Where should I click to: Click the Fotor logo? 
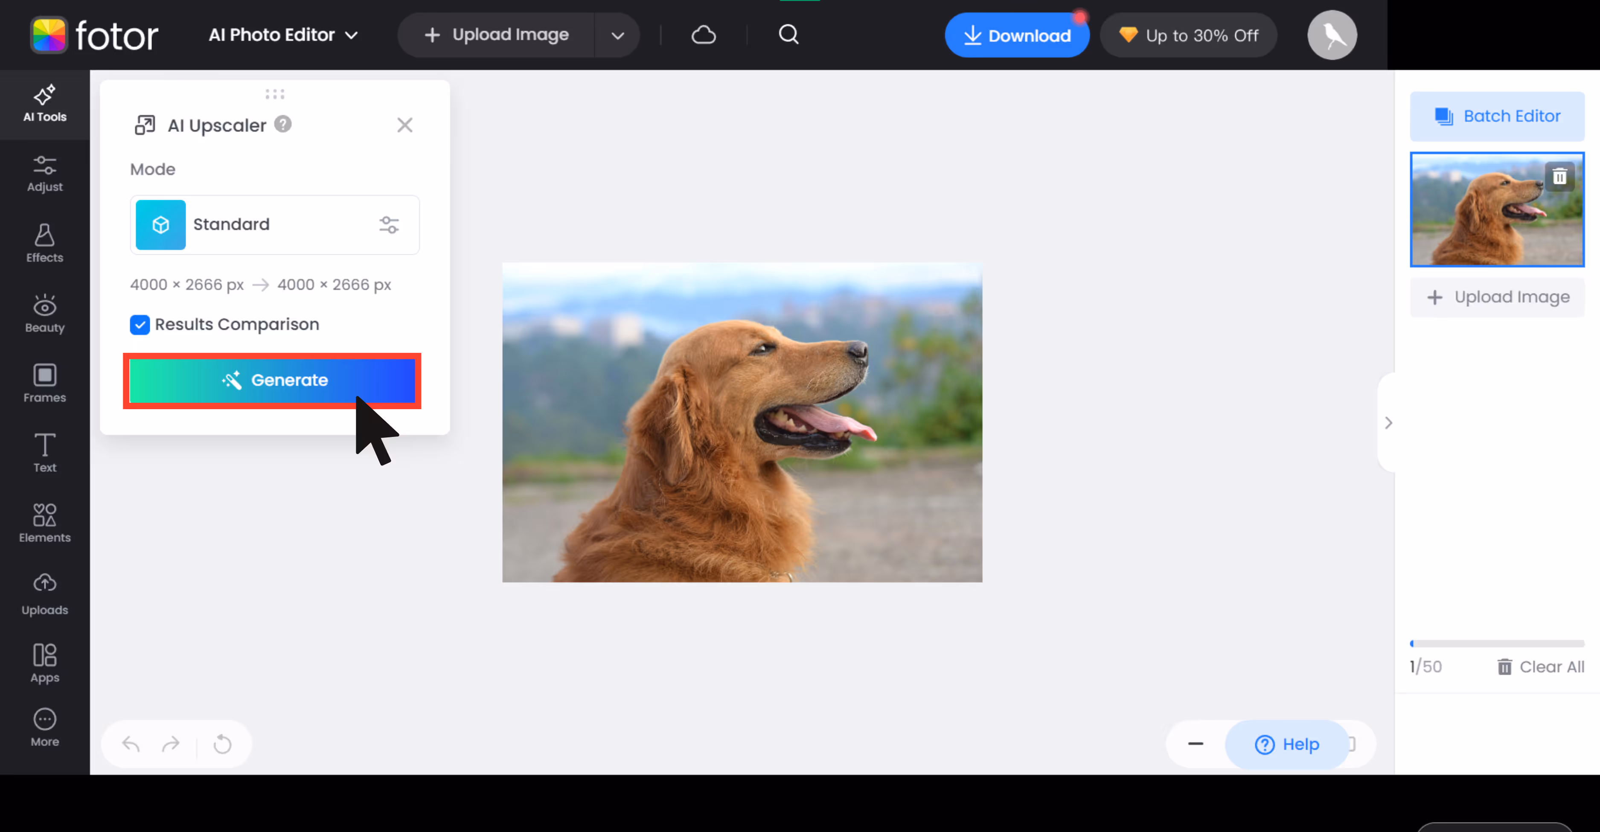94,35
